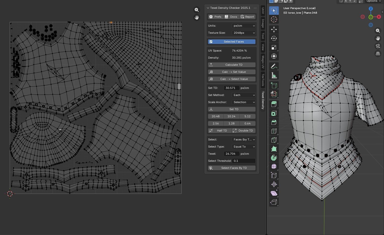
Task: Open the Units px/cm dropdown
Action: tap(243, 26)
